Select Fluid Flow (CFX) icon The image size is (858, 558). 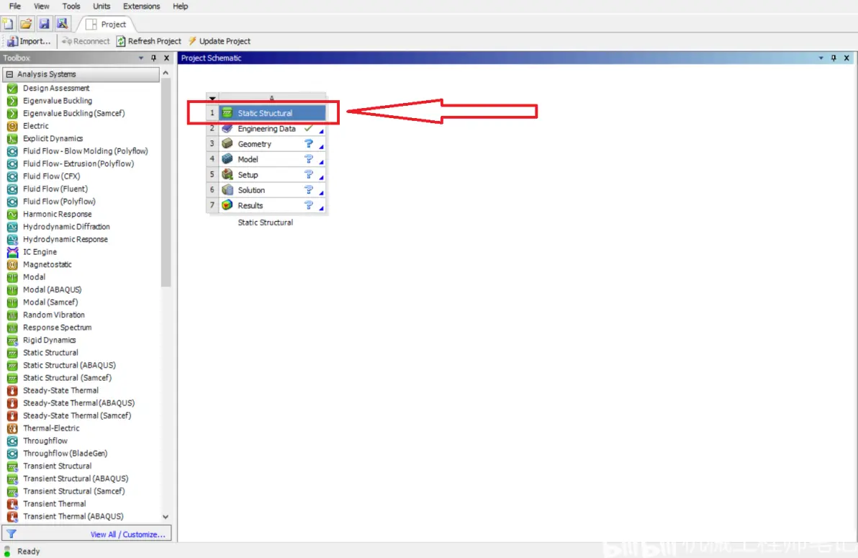coord(12,176)
